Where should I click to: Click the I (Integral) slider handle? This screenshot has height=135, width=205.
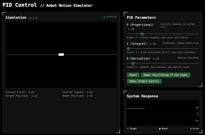point(128,49)
